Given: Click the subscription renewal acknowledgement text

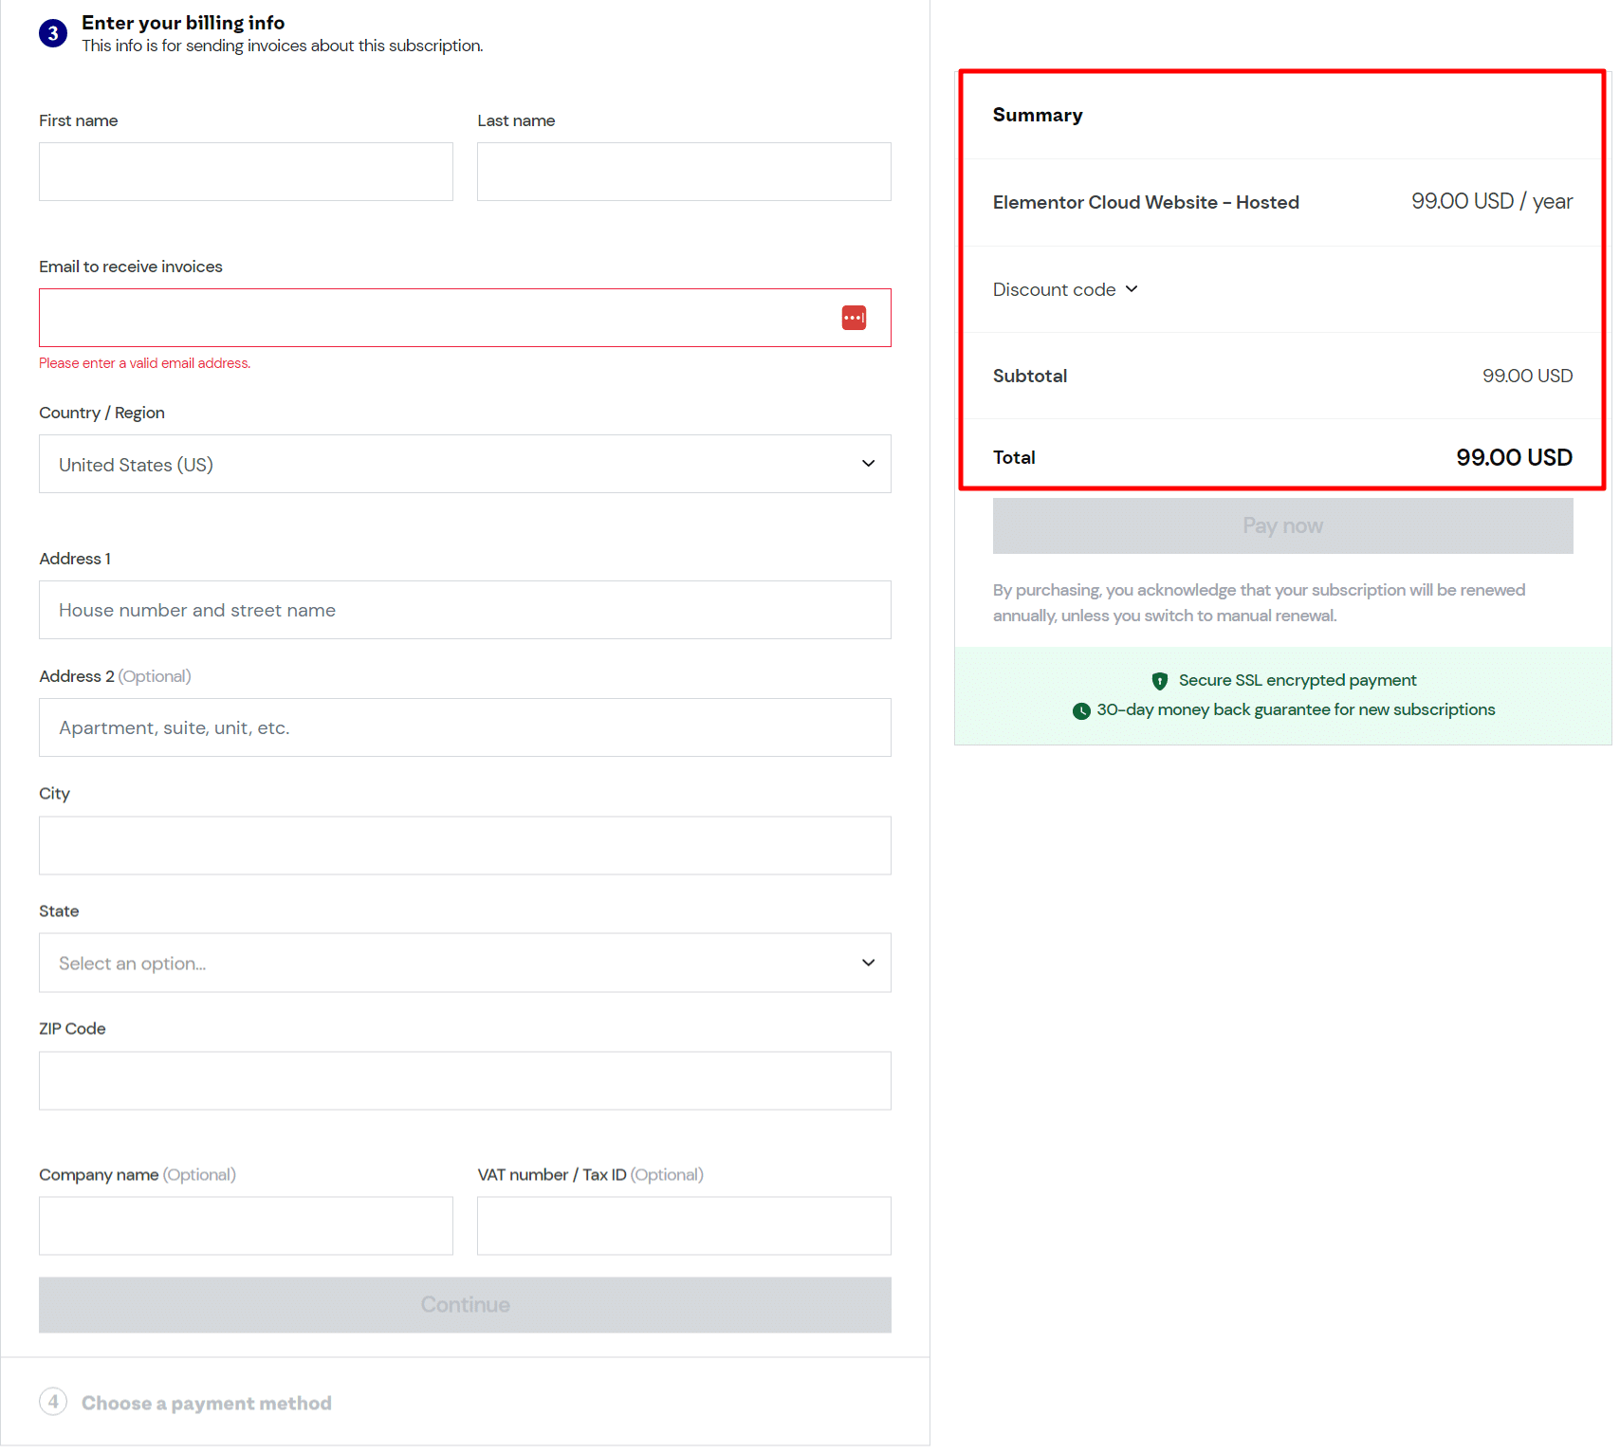Looking at the screenshot, I should click(x=1260, y=602).
